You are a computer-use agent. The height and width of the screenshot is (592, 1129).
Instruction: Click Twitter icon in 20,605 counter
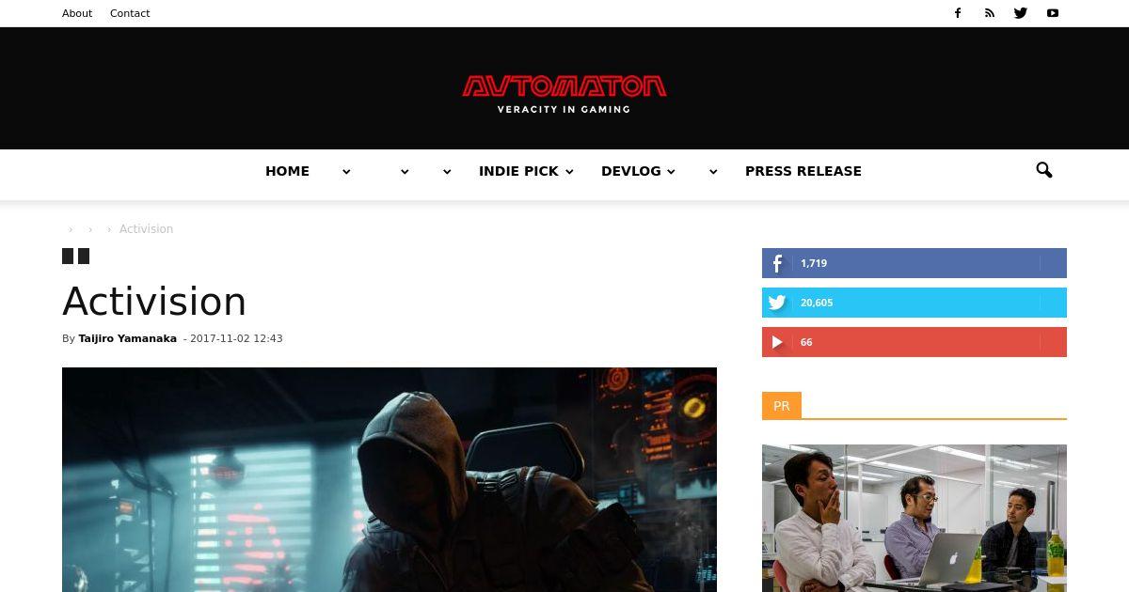tap(777, 303)
